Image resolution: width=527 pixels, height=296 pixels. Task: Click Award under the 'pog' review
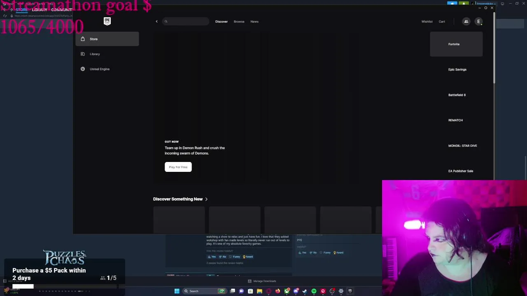338,252
